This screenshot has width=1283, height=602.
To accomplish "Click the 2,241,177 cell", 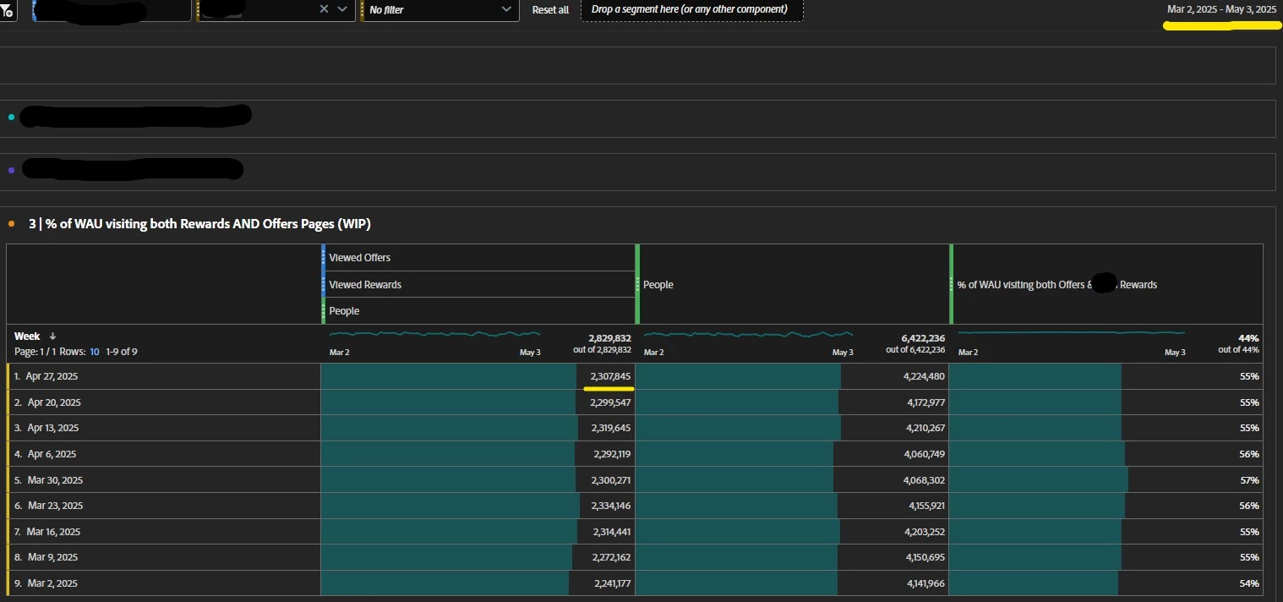I will [x=478, y=583].
